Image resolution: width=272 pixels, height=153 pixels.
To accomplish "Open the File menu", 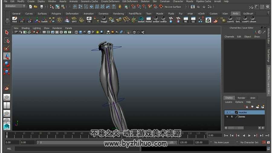I will (x=5, y=1).
